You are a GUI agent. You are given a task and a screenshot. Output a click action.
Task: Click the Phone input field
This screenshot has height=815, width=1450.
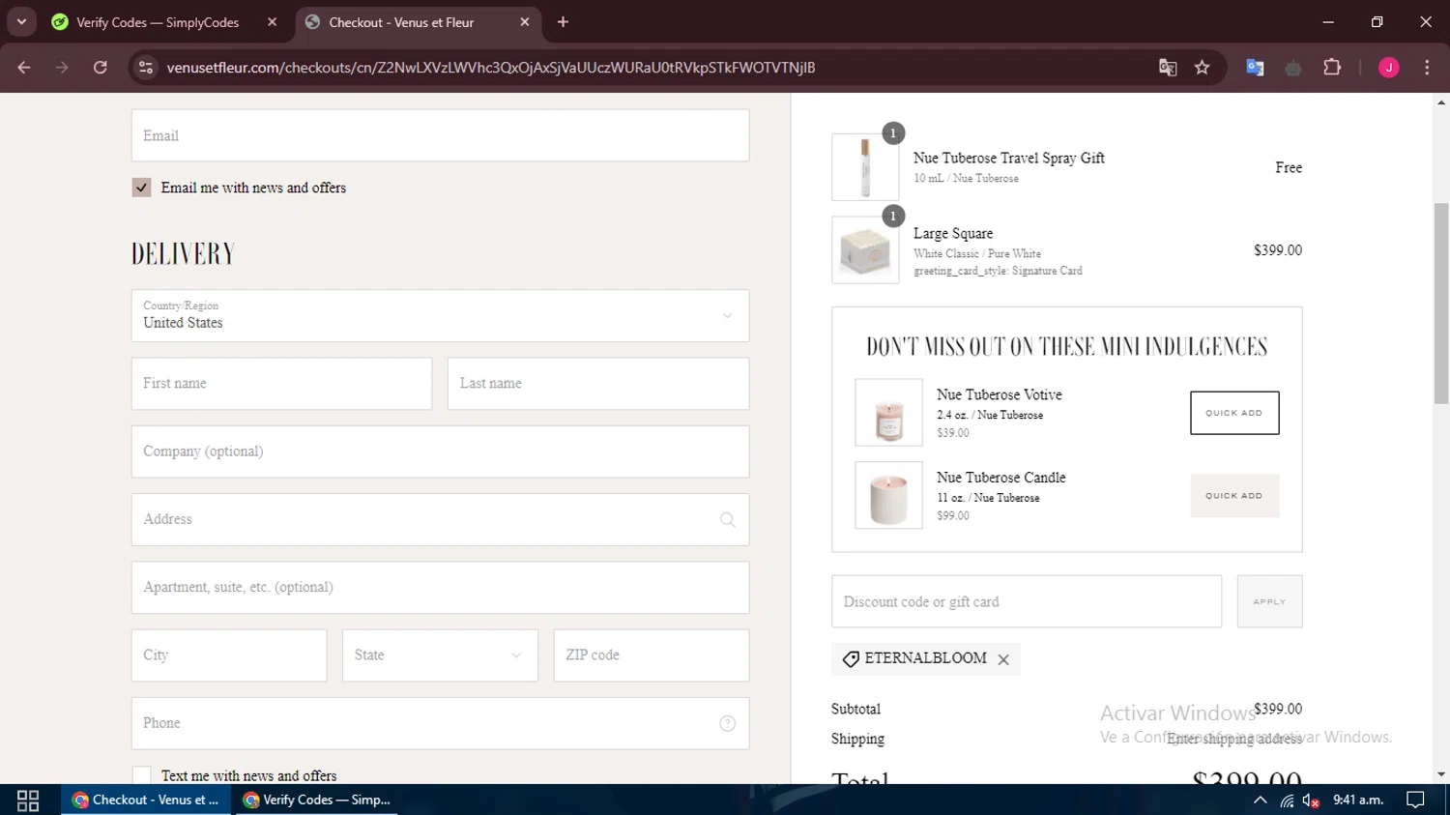pos(440,723)
